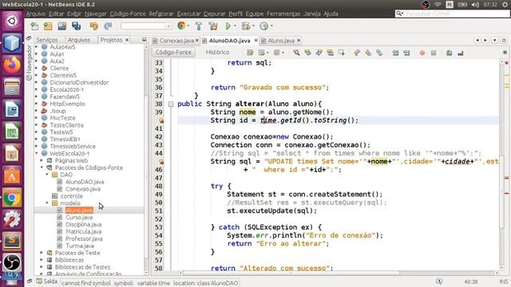Click the editor Find Selection magnifier icon

[296, 53]
